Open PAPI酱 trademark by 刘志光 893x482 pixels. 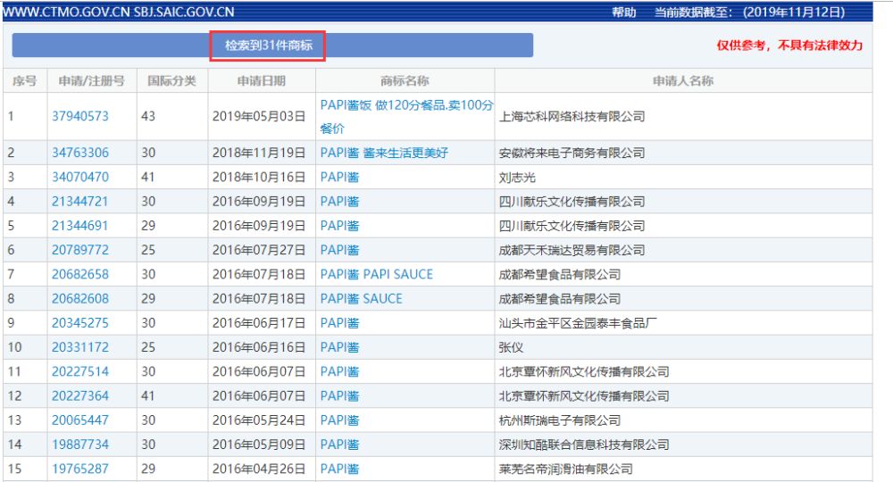(x=340, y=177)
